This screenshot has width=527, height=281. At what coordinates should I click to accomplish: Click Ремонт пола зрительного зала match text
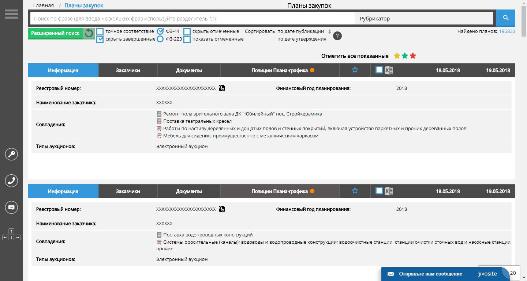[x=243, y=114]
